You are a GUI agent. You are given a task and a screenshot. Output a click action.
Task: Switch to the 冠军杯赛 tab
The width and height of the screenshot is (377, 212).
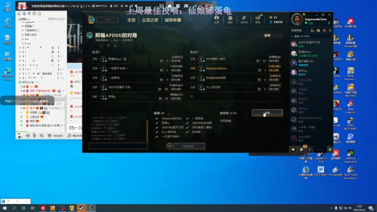pos(173,20)
